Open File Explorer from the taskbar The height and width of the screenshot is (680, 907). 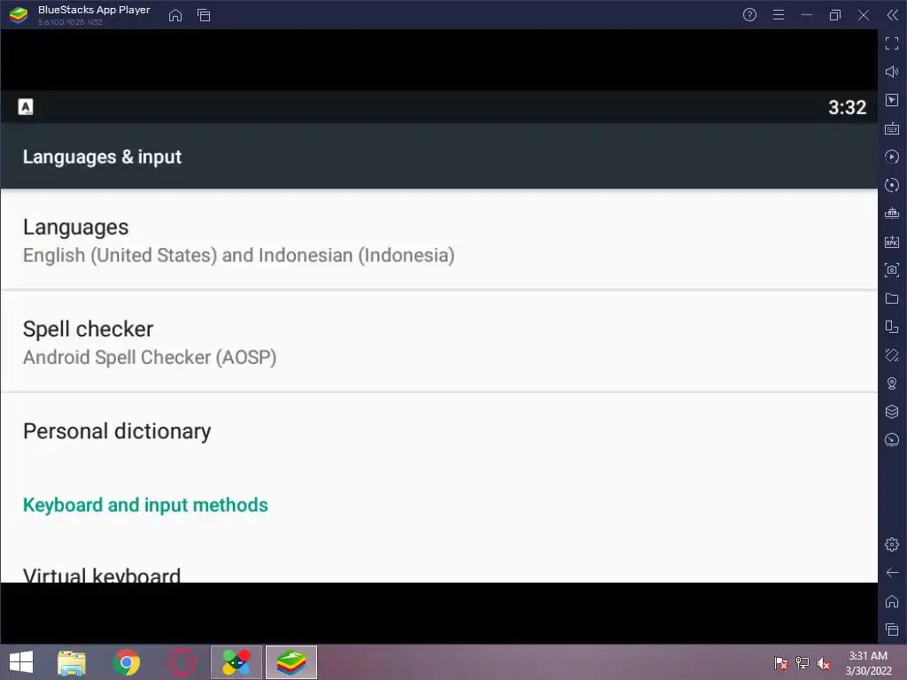tap(72, 662)
